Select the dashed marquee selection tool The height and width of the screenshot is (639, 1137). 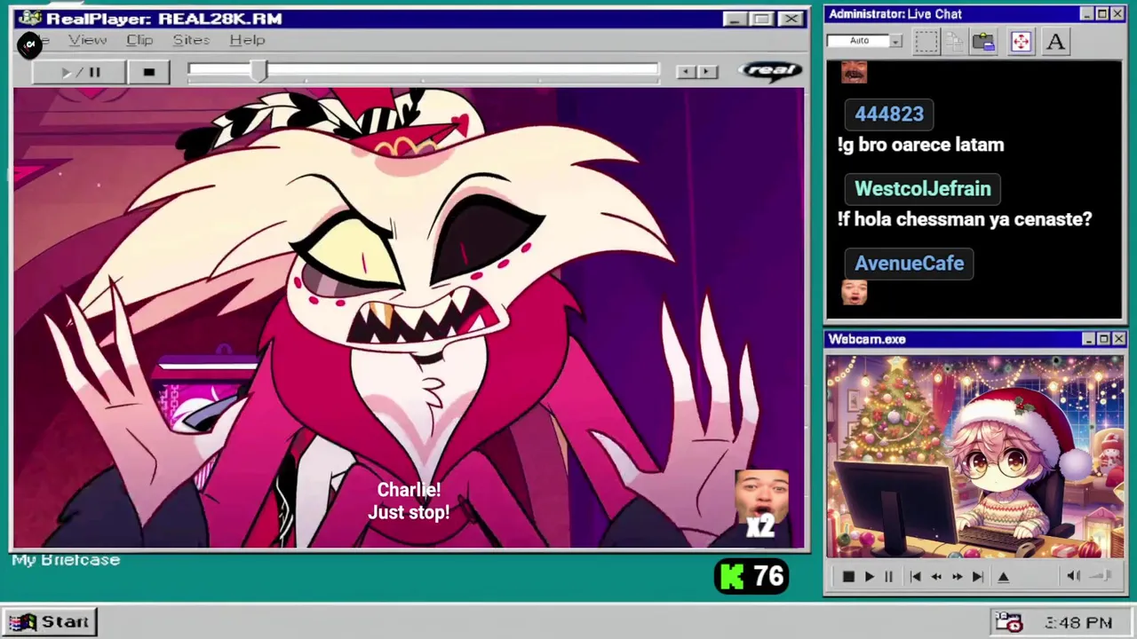(x=926, y=41)
